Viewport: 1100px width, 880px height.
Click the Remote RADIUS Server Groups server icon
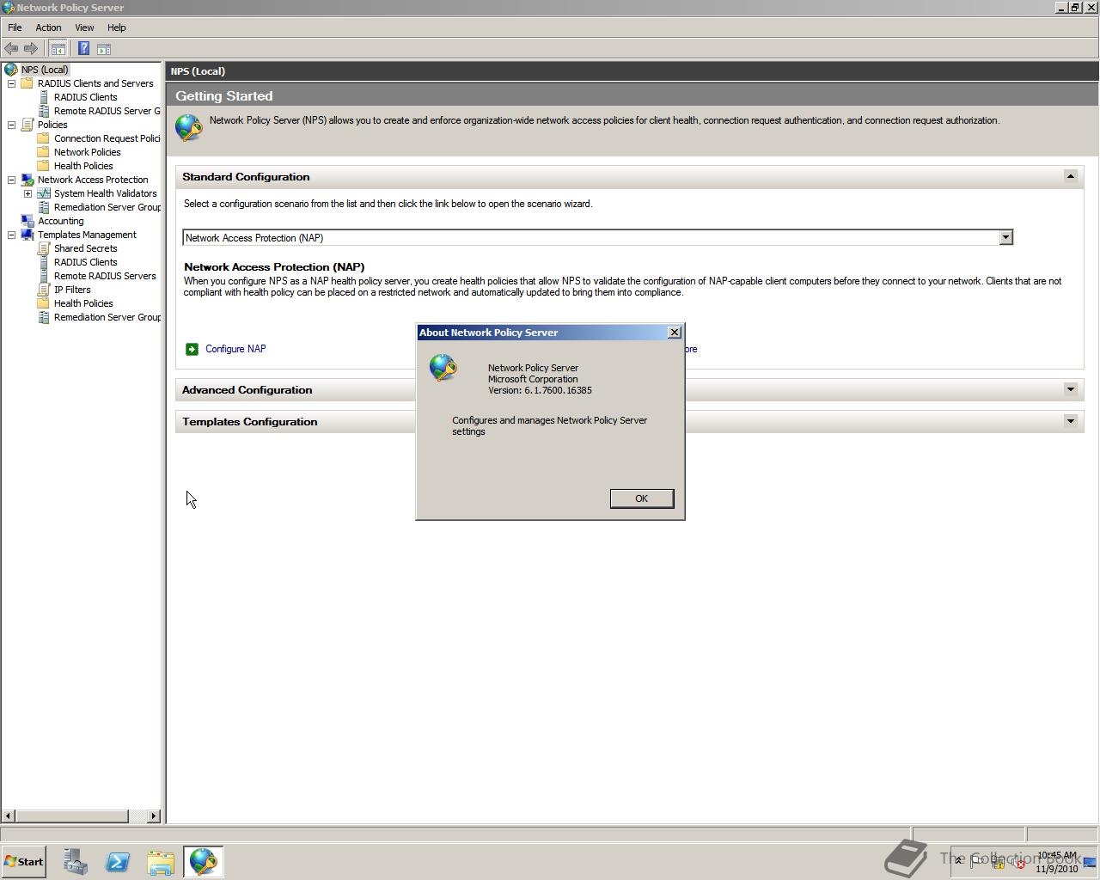point(43,111)
